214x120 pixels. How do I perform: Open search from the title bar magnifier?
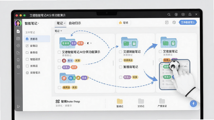pyautogui.click(x=169, y=14)
